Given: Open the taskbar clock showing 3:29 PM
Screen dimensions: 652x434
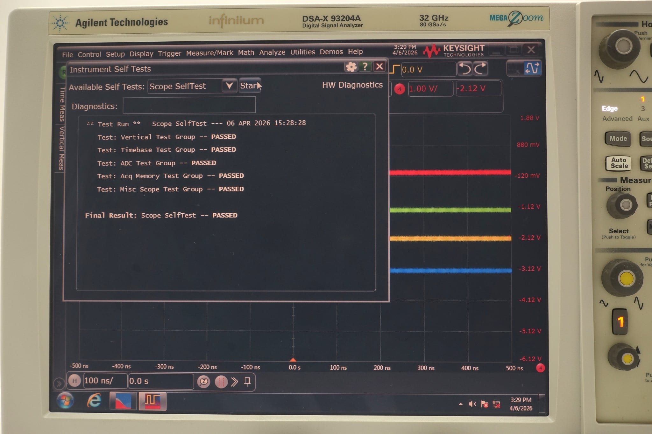Looking at the screenshot, I should [521, 404].
